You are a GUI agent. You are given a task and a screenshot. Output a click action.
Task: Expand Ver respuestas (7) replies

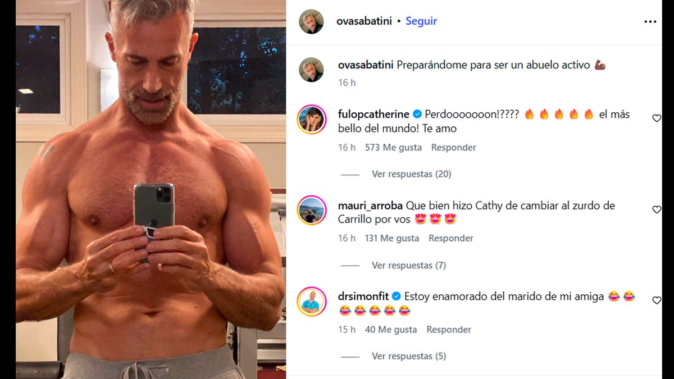click(409, 265)
